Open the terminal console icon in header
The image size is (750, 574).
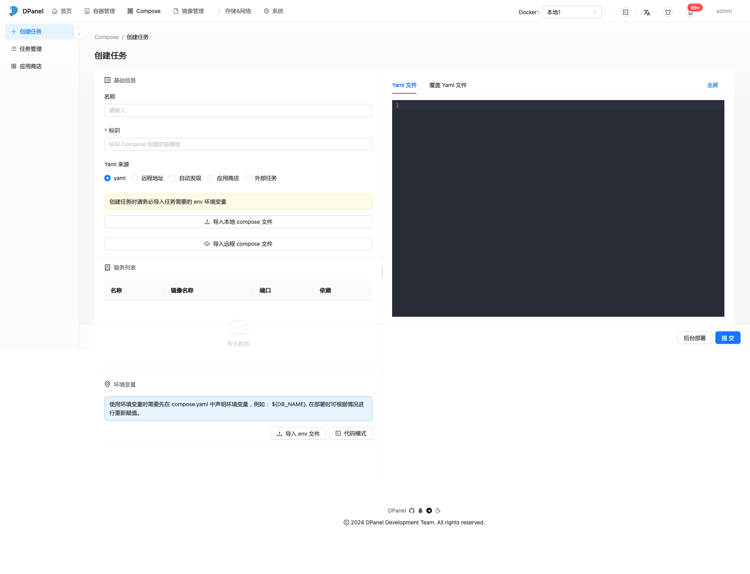(x=625, y=12)
